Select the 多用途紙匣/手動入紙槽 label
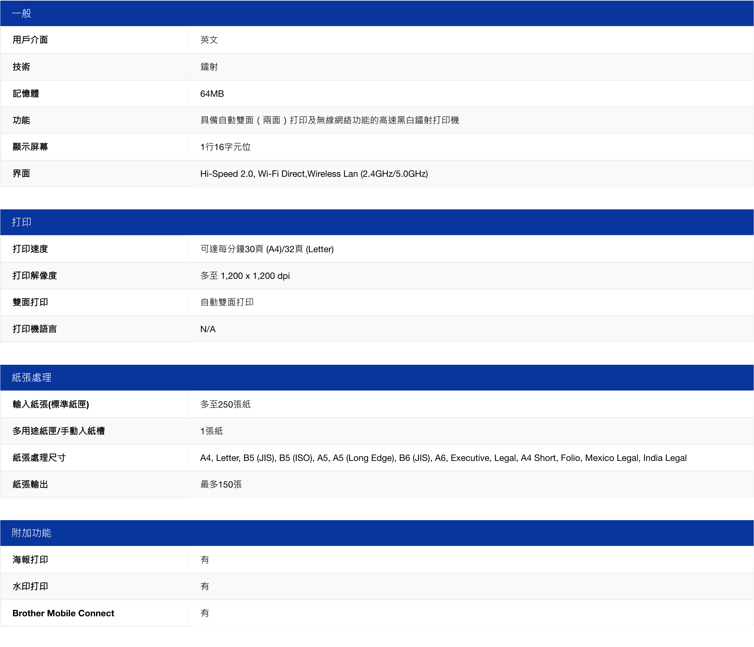This screenshot has width=754, height=647. [x=58, y=431]
